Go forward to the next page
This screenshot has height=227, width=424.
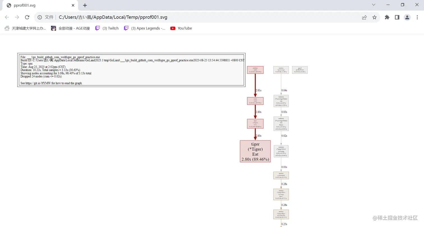(17, 17)
